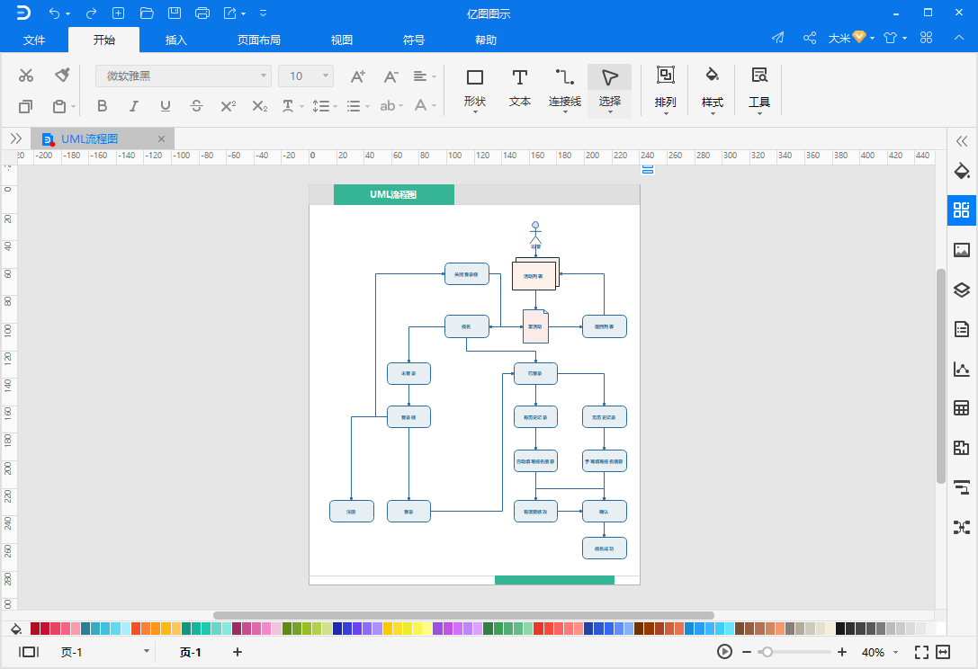Screen dimensions: 978x669
Task: Open the Image panel in right sidebar
Action: (x=962, y=250)
